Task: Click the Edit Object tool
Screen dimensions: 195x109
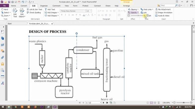Action: pyautogui.click(x=22, y=13)
